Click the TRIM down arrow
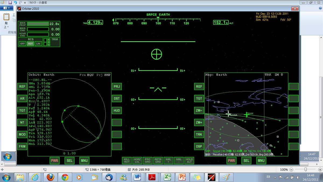 click(x=49, y=45)
